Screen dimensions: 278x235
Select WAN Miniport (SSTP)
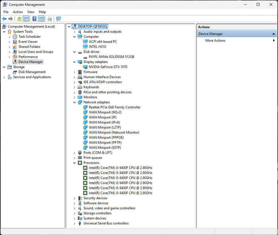click(105, 148)
